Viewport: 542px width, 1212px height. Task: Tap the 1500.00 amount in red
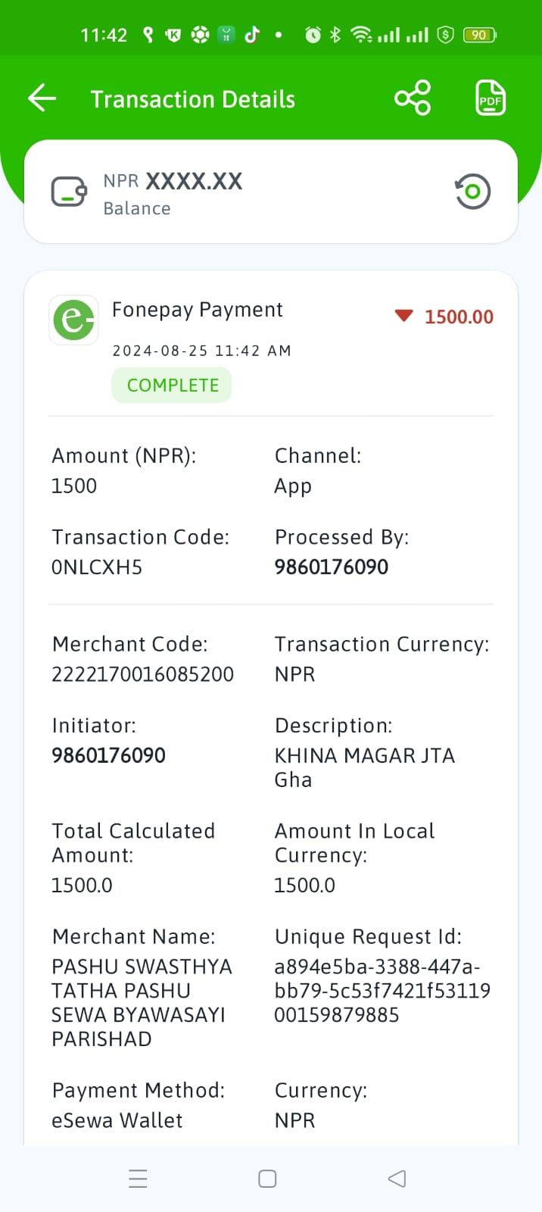[459, 317]
